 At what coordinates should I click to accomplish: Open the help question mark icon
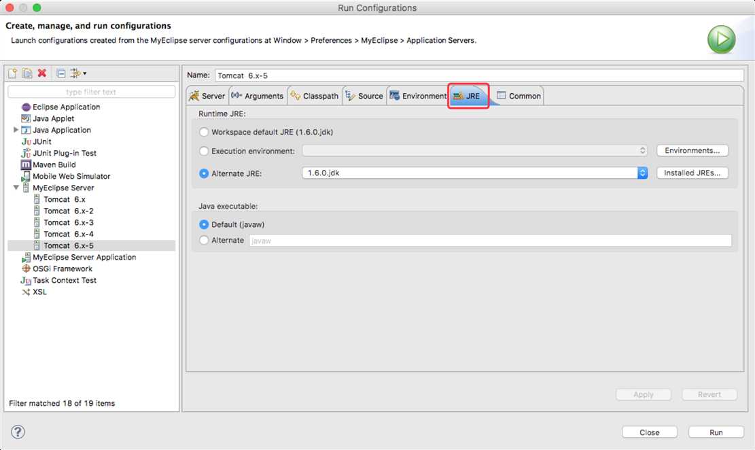(18, 432)
